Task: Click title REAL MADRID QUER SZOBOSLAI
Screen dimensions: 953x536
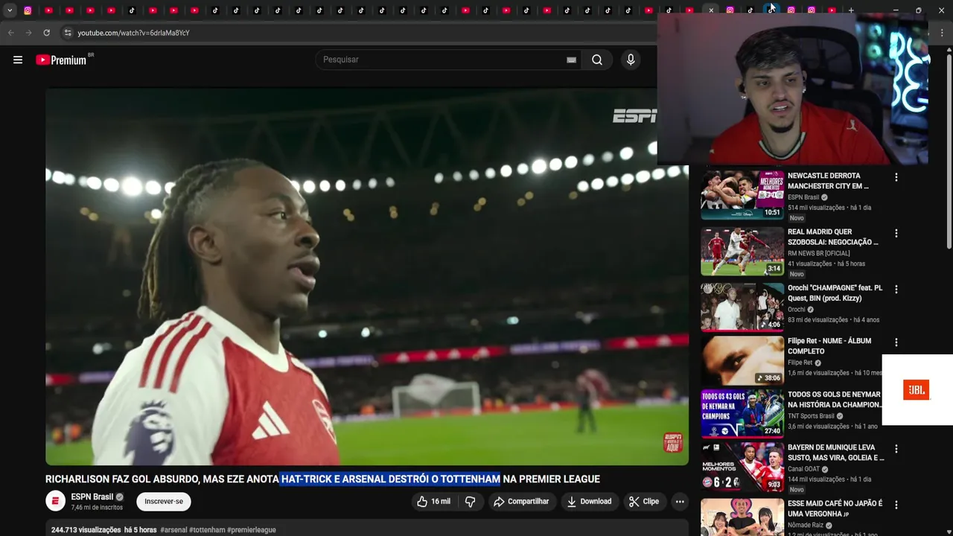Action: tap(833, 237)
